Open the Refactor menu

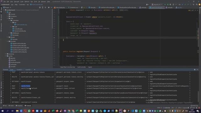[x=27, y=2]
